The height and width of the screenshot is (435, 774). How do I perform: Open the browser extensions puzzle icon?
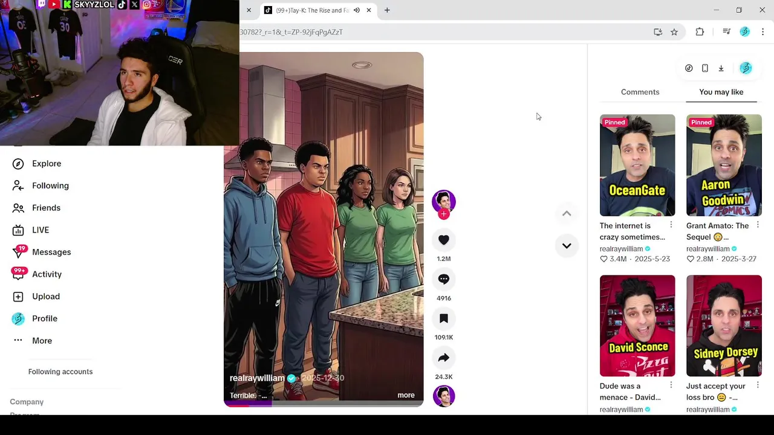click(x=700, y=32)
